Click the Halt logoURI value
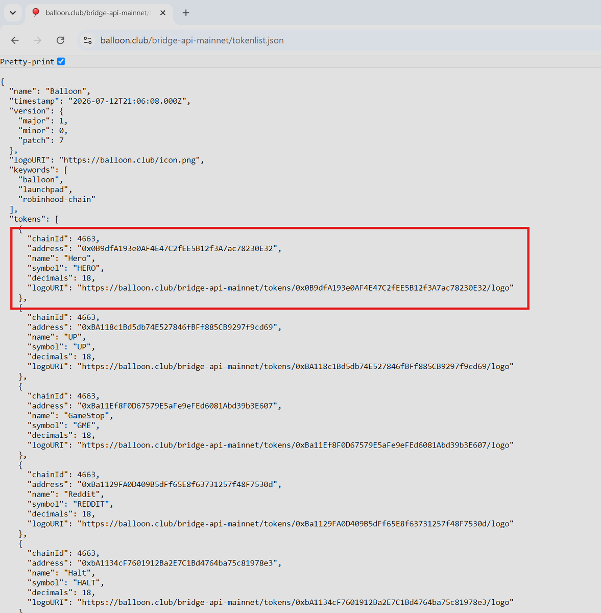Viewport: 601px width, 613px height. point(296,603)
